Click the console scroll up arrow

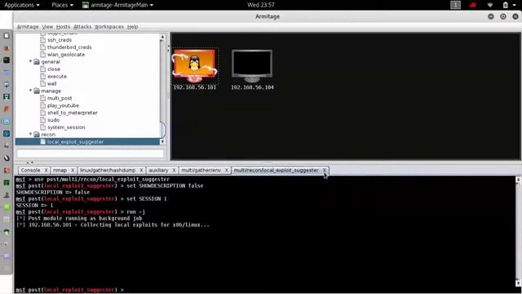point(518,180)
